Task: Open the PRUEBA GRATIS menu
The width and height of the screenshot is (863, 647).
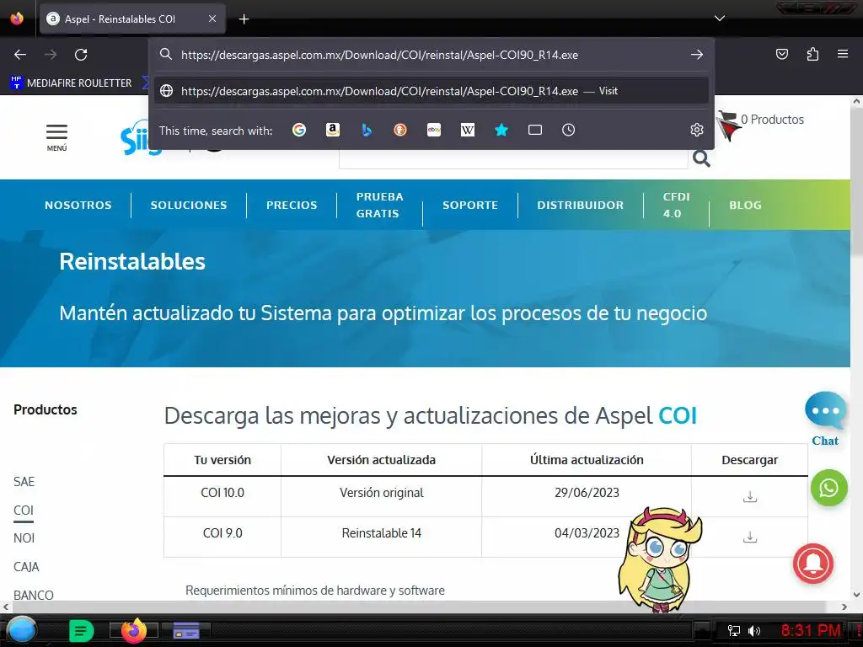Action: point(380,206)
